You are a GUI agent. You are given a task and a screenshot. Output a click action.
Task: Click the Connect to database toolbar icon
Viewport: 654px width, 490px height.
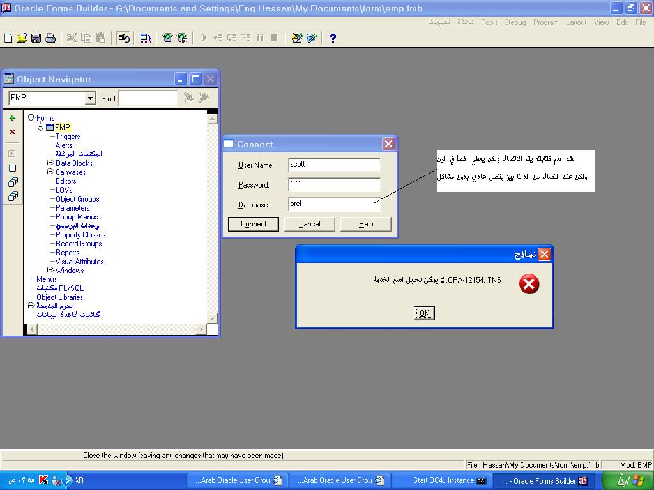tap(124, 38)
